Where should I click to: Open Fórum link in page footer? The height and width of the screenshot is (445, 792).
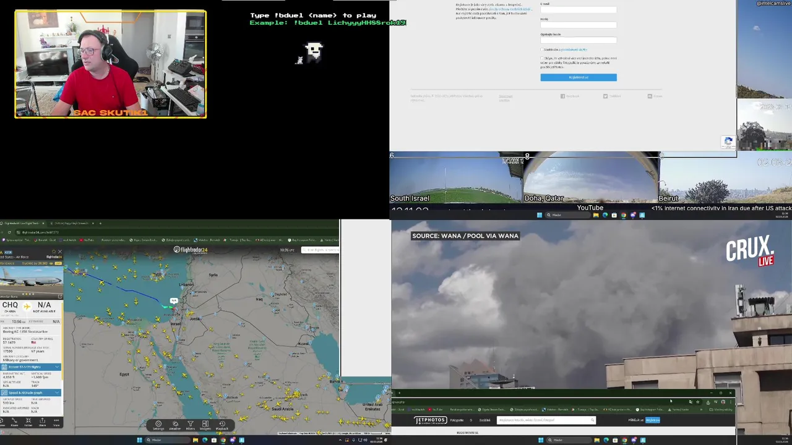[655, 96]
